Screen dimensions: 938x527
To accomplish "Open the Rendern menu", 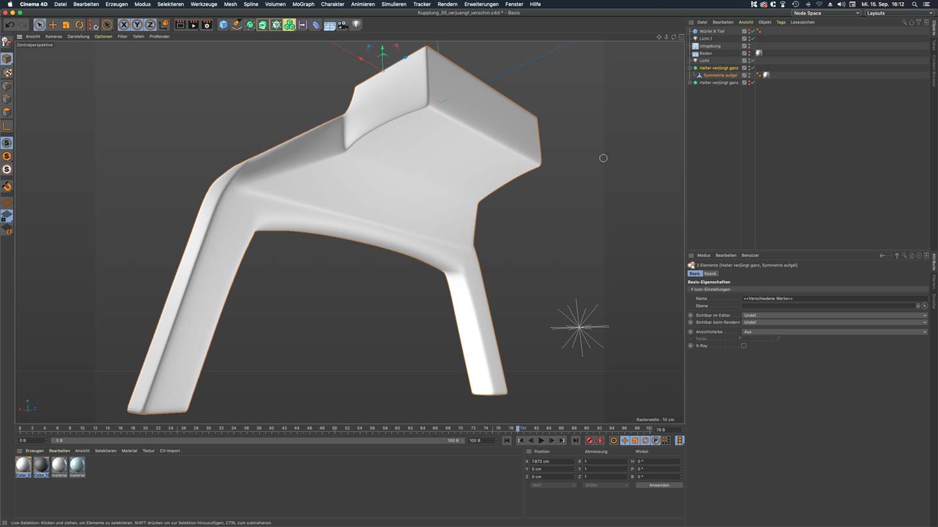I will pyautogui.click(x=448, y=4).
